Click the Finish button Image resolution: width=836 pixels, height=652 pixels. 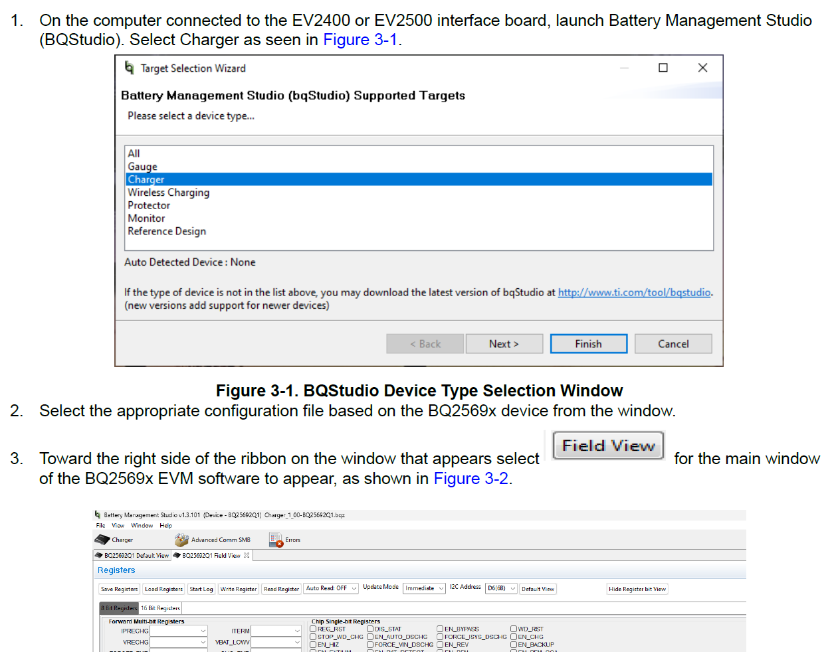pyautogui.click(x=589, y=344)
